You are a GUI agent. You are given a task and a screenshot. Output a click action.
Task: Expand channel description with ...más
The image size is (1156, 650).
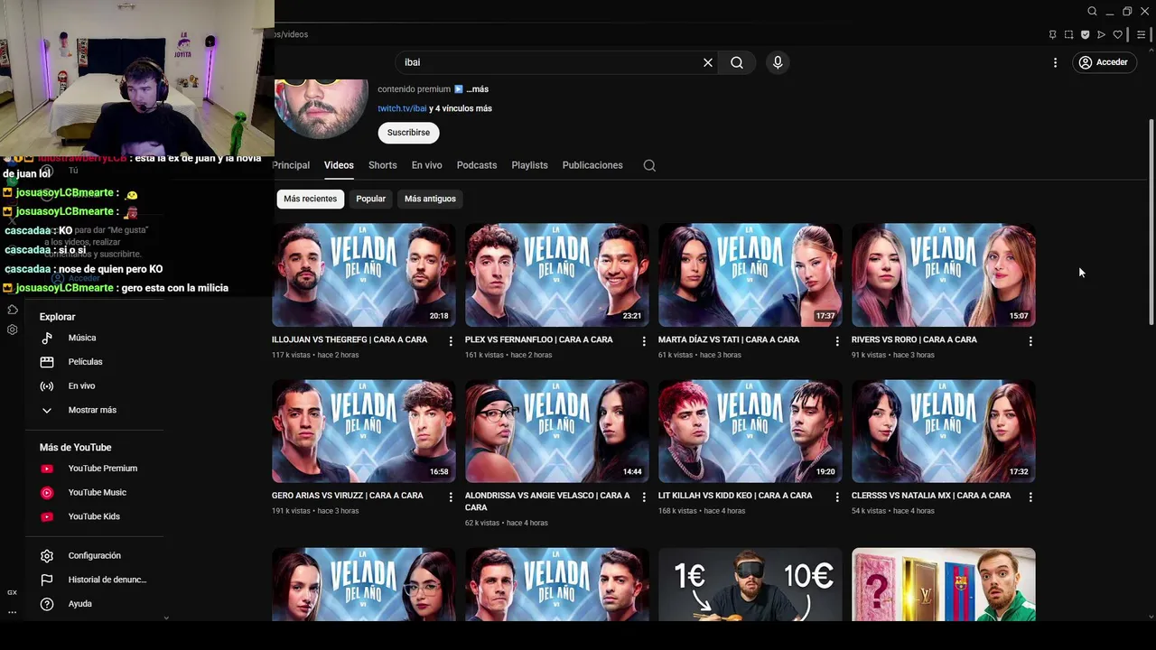click(478, 89)
